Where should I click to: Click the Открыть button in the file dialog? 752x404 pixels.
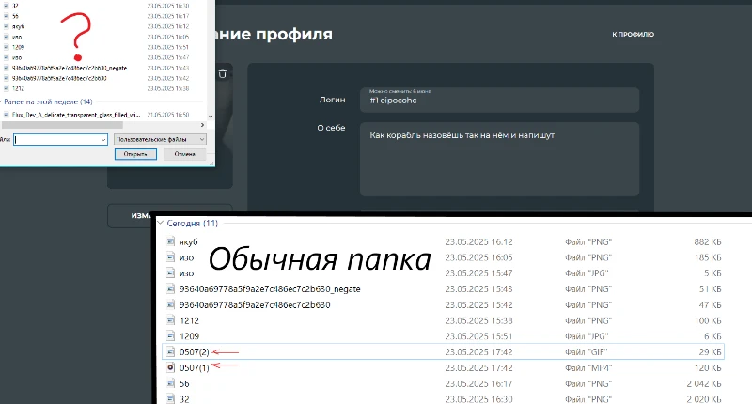pyautogui.click(x=135, y=154)
